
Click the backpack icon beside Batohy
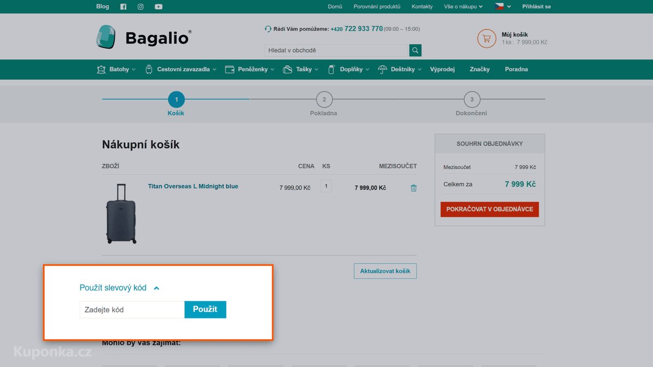click(101, 70)
